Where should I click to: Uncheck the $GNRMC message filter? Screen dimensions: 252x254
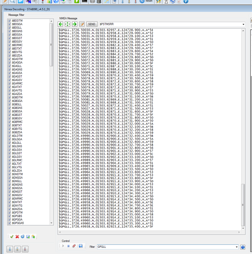[x=9, y=199]
